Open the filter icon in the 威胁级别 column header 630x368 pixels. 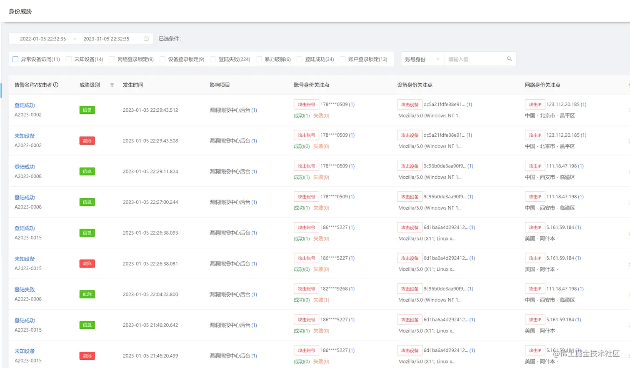tap(112, 85)
